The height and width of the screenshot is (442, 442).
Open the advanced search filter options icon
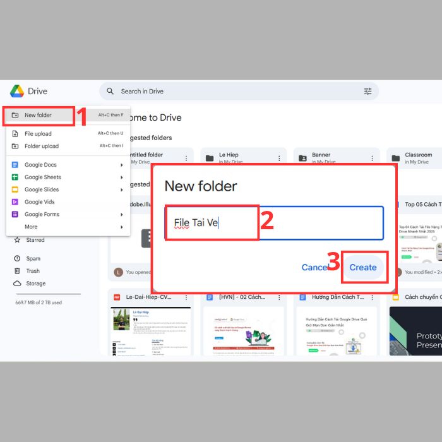367,91
